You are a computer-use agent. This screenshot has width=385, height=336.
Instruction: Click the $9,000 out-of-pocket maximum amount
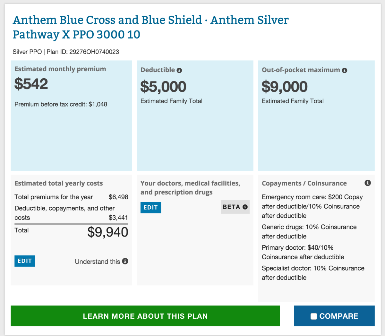tap(285, 87)
